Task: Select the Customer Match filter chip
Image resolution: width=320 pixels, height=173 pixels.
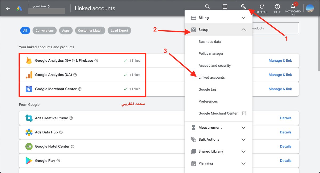Action: coord(90,31)
